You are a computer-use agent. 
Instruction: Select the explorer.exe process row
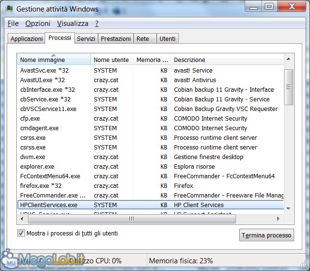pyautogui.click(x=150, y=166)
